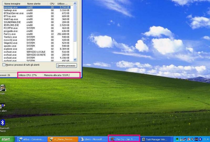
Task: Click the Termina processo button
Action: tap(66, 65)
